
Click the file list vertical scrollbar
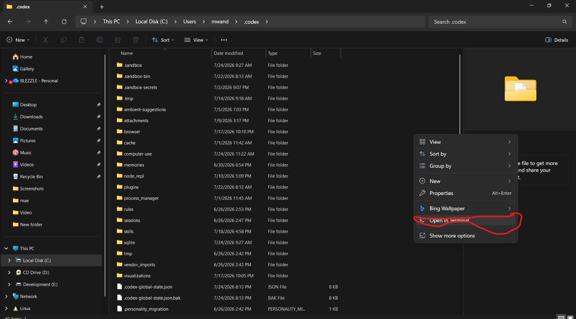(460, 94)
